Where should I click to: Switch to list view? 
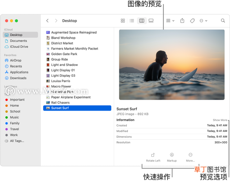click(x=132, y=21)
